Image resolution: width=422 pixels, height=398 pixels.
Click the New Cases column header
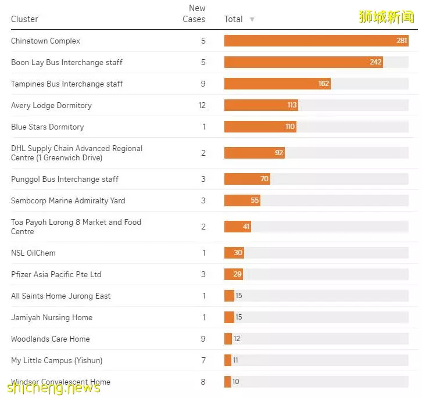coord(194,13)
